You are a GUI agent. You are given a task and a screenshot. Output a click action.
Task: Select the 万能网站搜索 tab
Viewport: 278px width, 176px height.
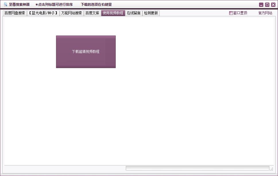coord(71,13)
